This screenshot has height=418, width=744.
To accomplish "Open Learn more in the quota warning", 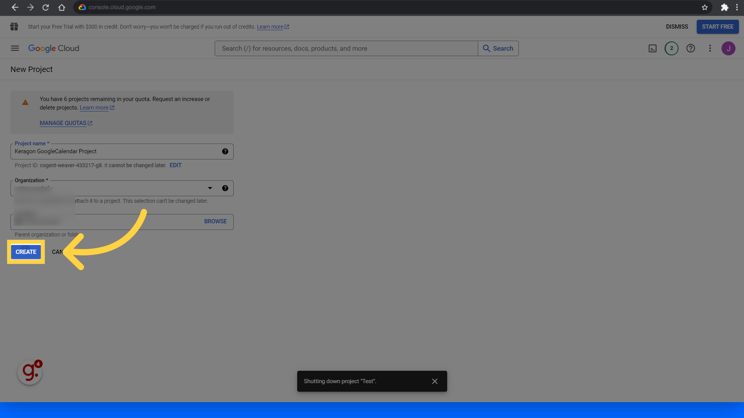I will [97, 108].
